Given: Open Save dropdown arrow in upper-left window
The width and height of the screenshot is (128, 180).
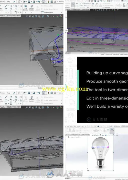Looking at the screenshot, I should [x=31, y=2].
